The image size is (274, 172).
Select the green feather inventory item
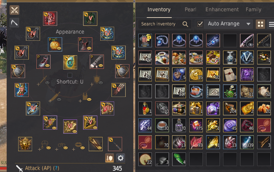179,159
